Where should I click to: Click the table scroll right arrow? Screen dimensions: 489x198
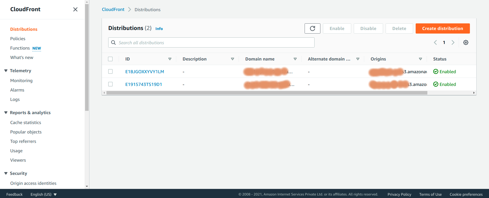(x=474, y=93)
